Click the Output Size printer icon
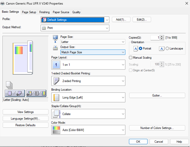This screenshot has height=147, width=190. click(55, 48)
